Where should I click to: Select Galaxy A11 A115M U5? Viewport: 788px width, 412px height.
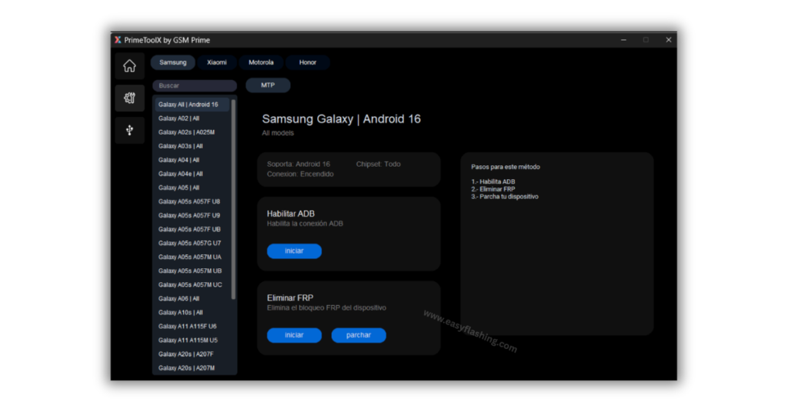coord(192,341)
